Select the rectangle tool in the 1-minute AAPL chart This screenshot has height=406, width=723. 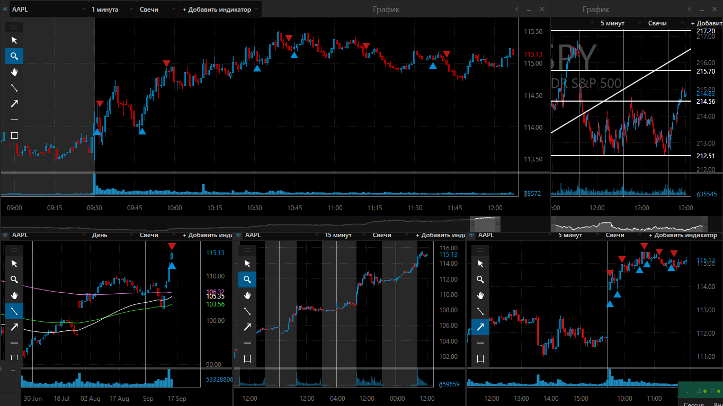[14, 136]
